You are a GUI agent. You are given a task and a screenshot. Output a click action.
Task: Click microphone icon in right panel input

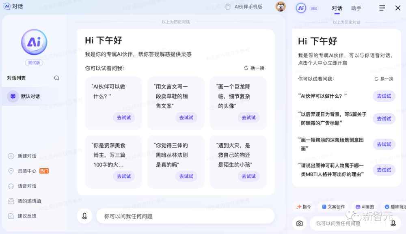tap(393, 223)
